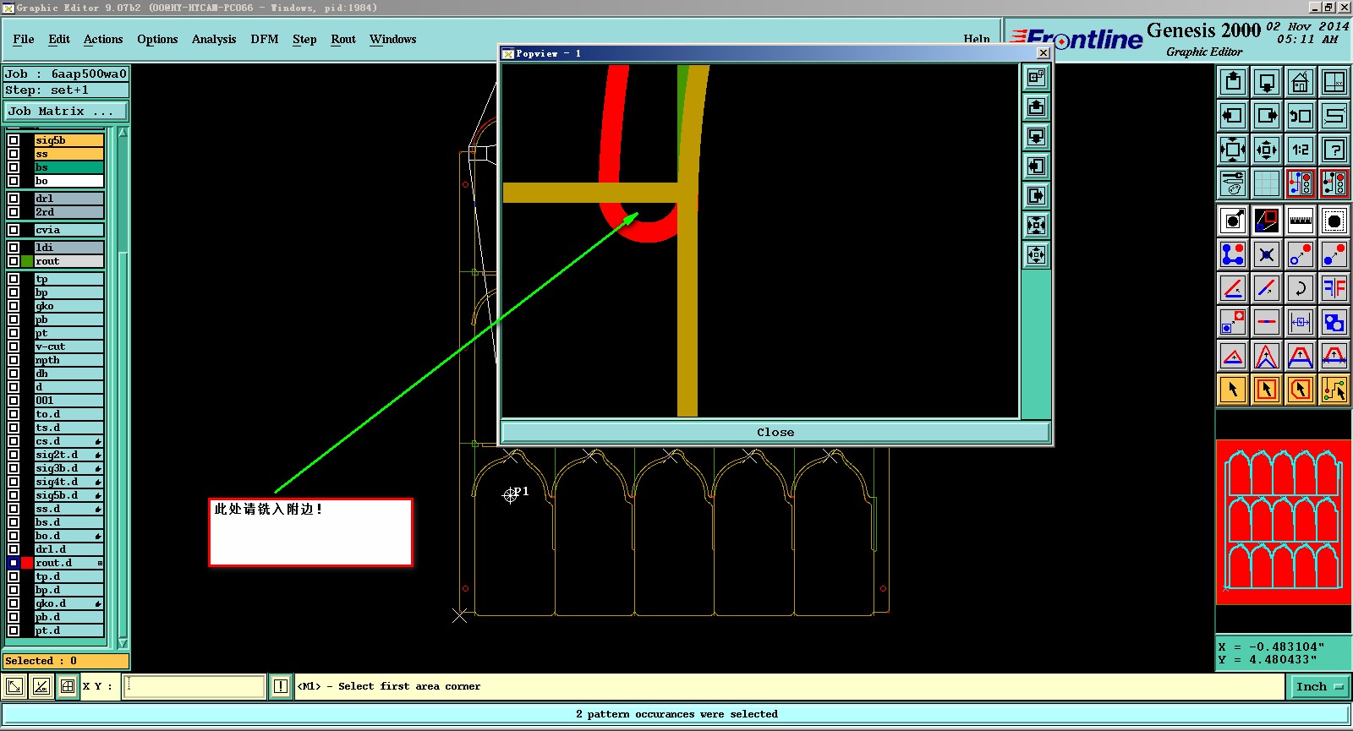Toggle the sig5b layer checkbox
1353x731 pixels.
(14, 140)
